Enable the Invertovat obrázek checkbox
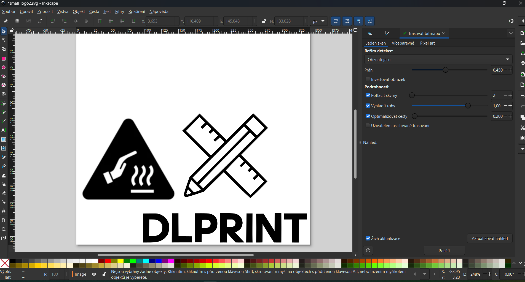The width and height of the screenshot is (525, 282). (x=368, y=79)
